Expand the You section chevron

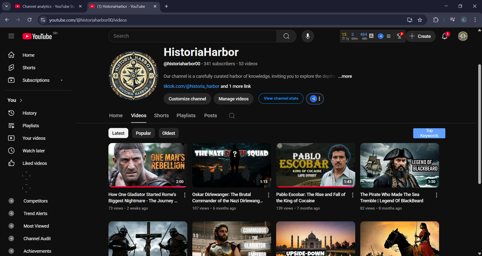coord(21,100)
